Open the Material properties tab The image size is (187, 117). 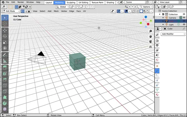[x=157, y=95]
